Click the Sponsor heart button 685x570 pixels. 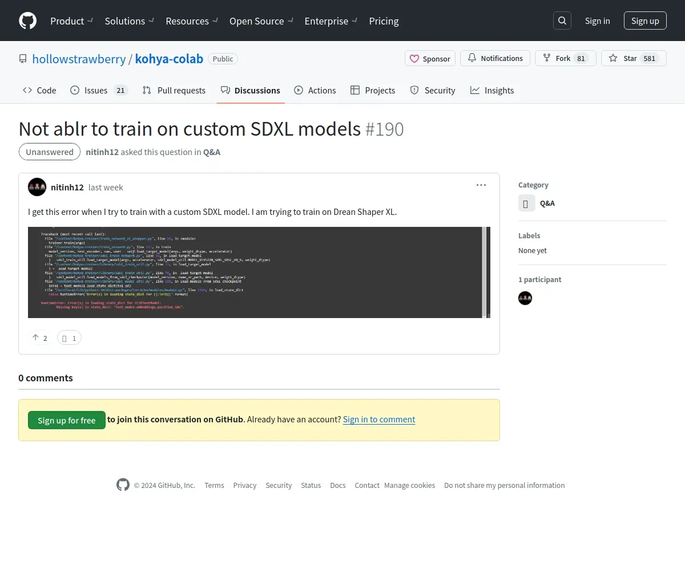tap(430, 59)
